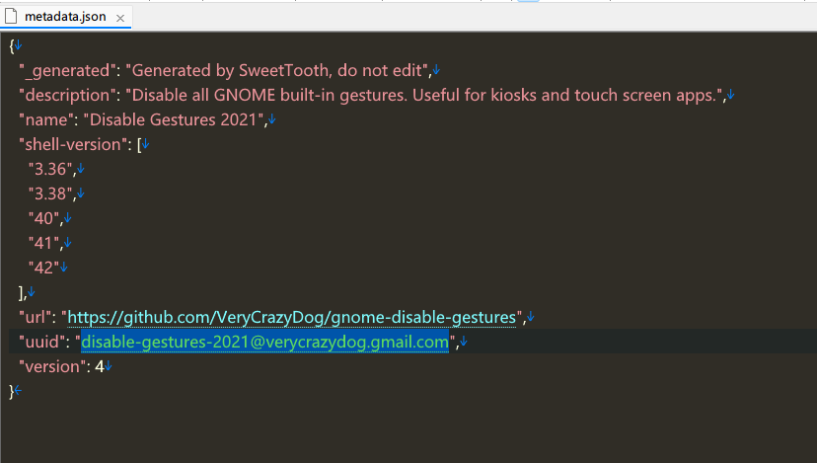Click the "41" array entry

tap(43, 243)
